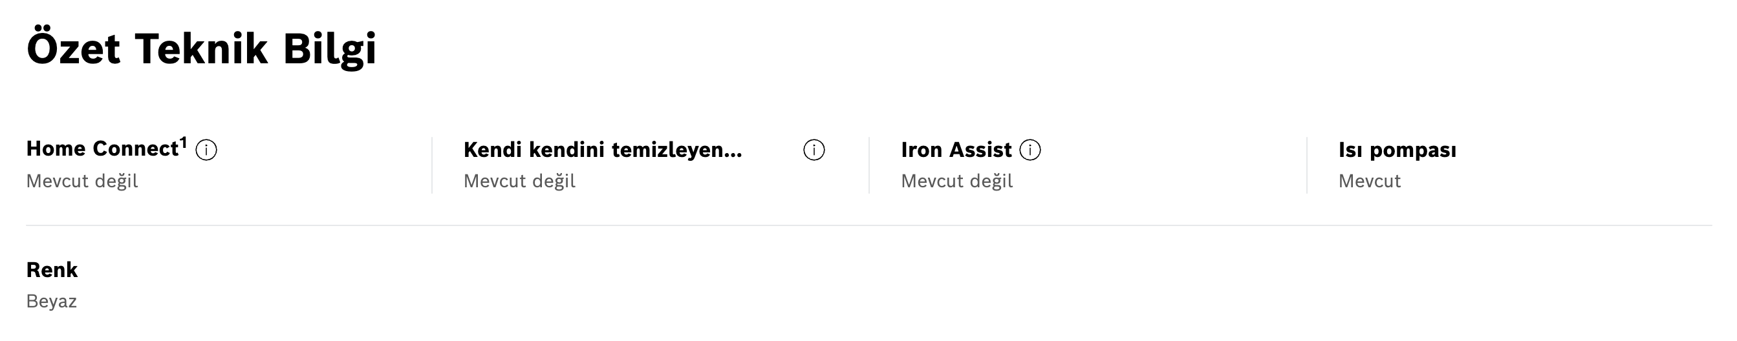The width and height of the screenshot is (1737, 341).
Task: Click the Renk label
Action: [x=52, y=270]
